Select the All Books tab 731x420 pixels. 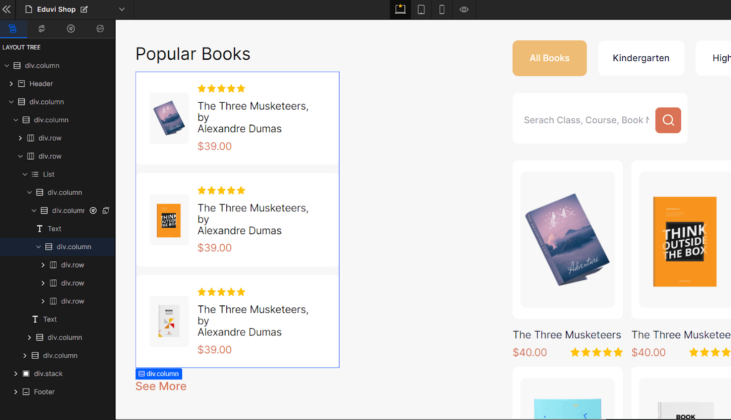pyautogui.click(x=549, y=58)
